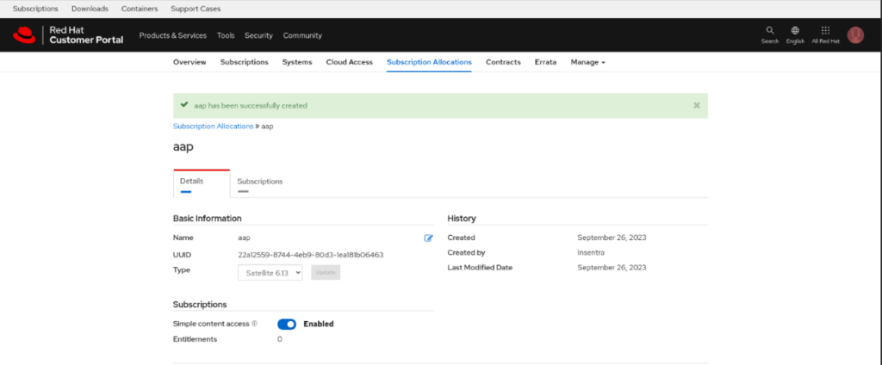
Task: Toggle Simple content access switch
Action: [x=287, y=324]
